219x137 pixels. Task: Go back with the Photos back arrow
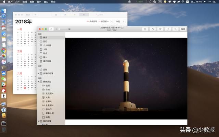[x=51, y=29]
